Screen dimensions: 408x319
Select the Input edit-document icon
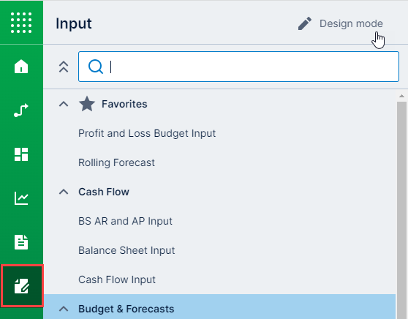pos(22,285)
